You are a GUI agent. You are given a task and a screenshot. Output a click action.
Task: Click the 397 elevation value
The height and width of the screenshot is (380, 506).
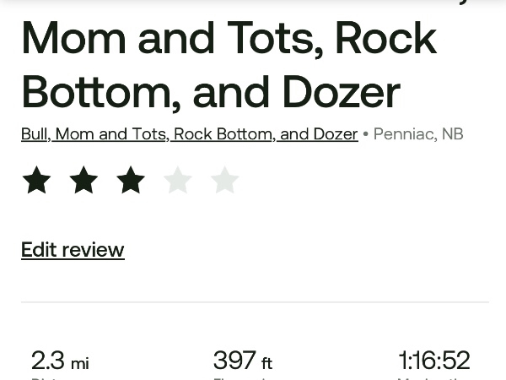point(234,361)
